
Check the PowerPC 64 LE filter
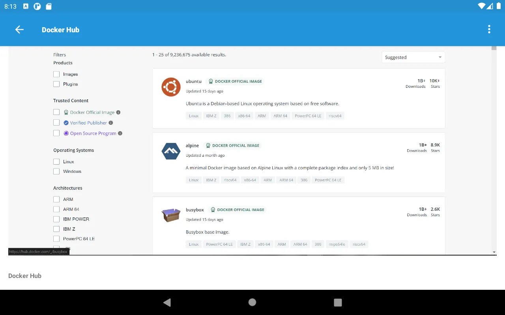[56, 239]
